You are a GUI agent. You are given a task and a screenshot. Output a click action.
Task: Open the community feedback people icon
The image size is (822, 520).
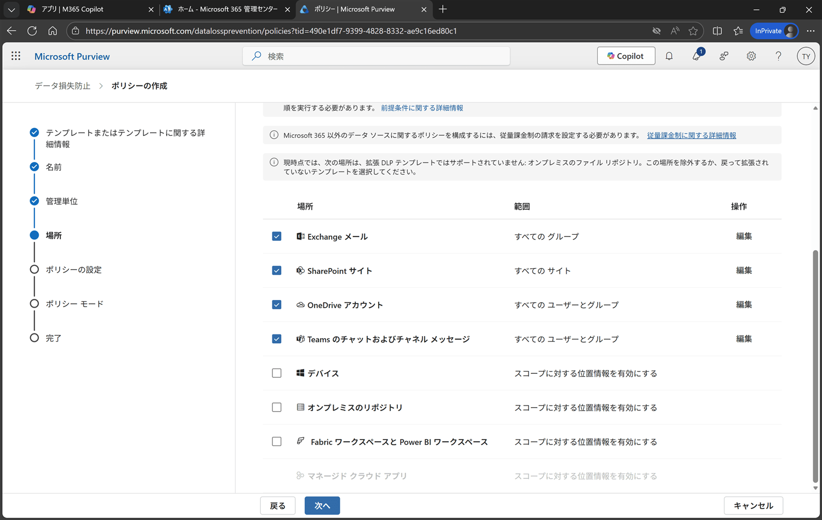coord(724,56)
